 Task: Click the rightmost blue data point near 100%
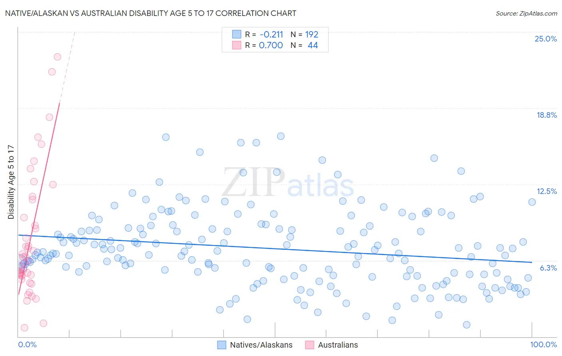tap(532, 202)
